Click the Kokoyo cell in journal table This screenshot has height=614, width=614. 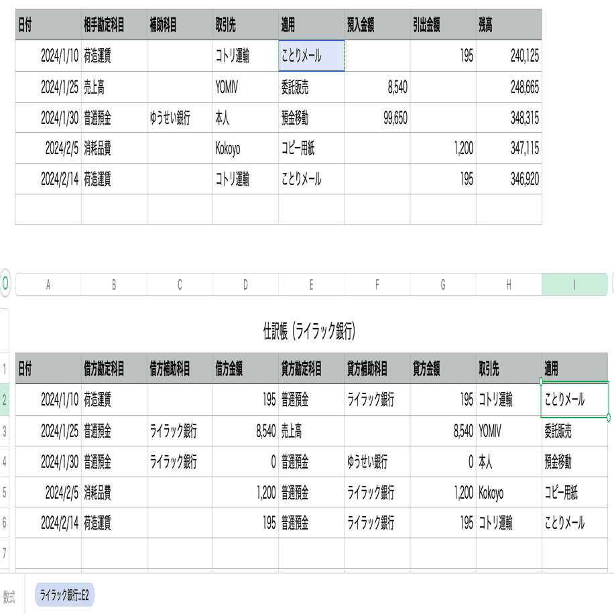(x=508, y=493)
